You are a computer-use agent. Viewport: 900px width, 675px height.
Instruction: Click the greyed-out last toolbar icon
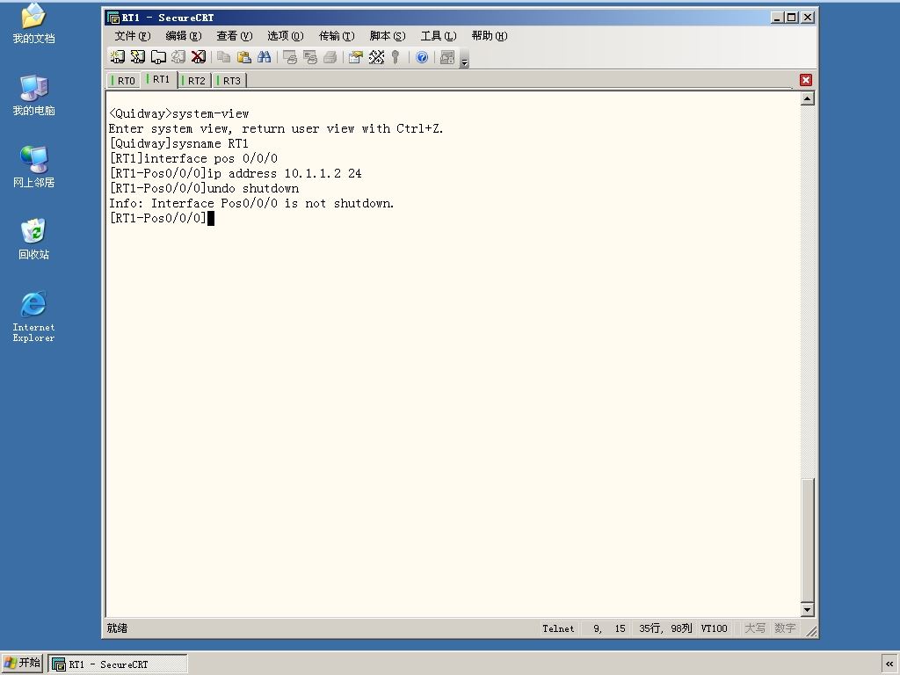(x=447, y=57)
